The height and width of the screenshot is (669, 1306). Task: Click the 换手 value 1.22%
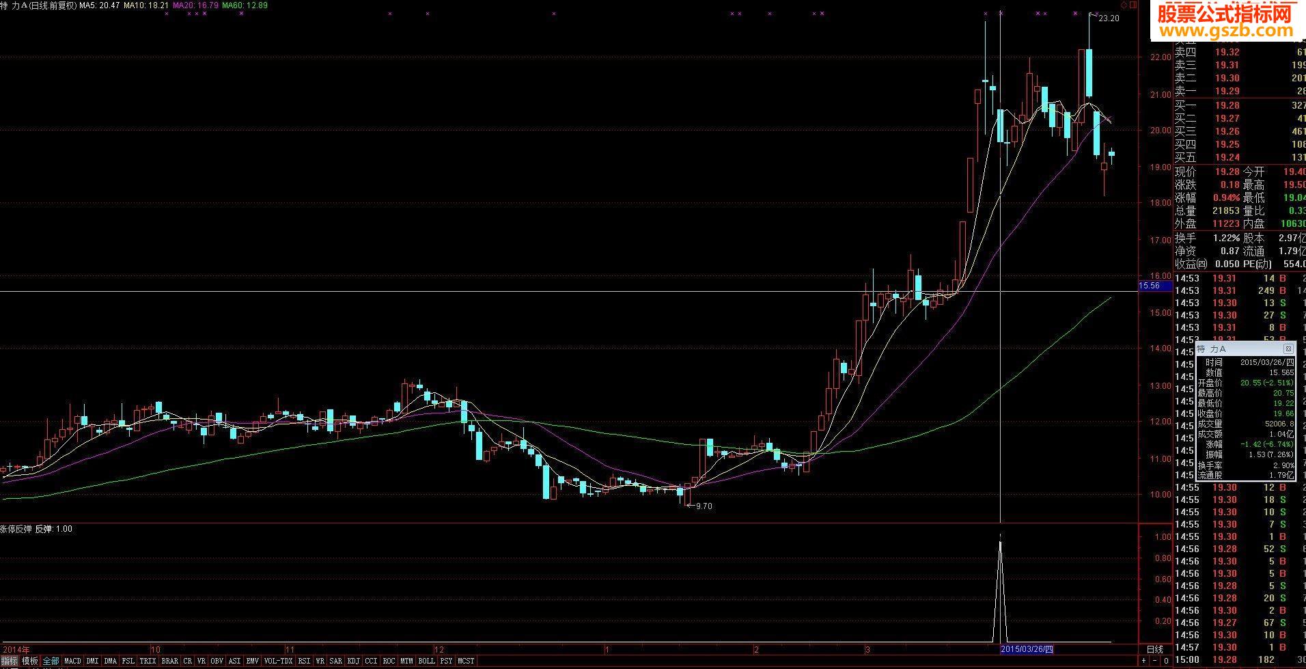tap(1226, 238)
